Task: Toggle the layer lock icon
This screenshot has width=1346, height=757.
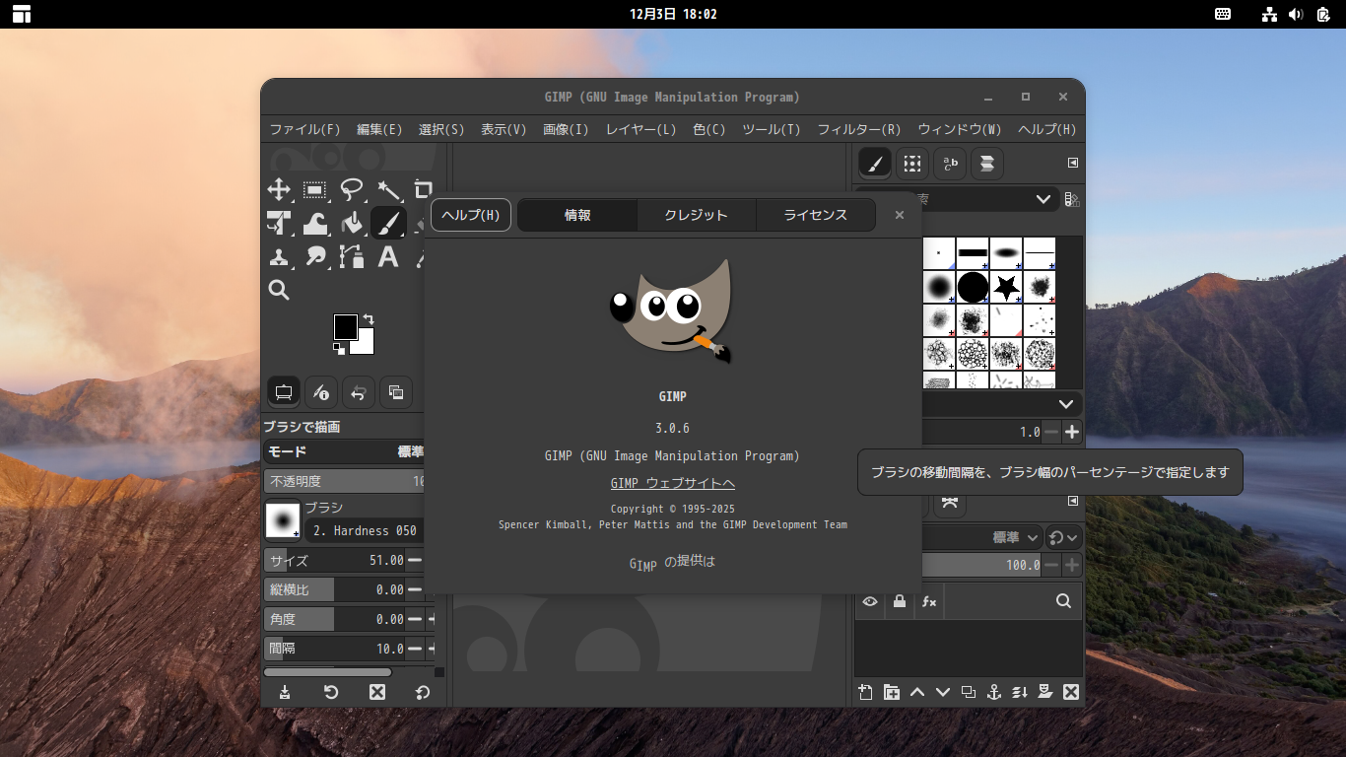Action: coord(899,601)
